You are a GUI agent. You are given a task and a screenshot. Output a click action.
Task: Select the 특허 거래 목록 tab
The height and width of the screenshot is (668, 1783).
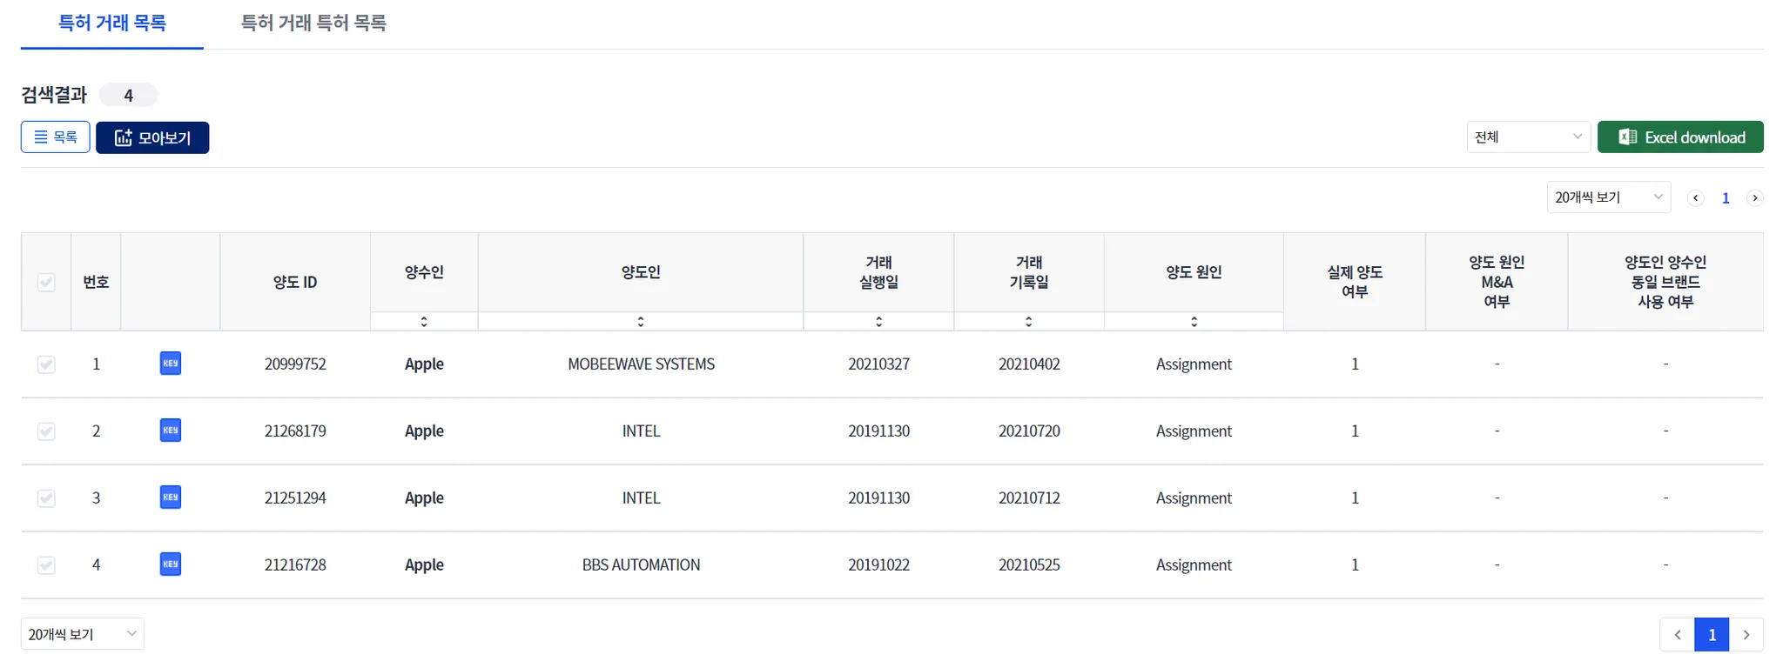[111, 23]
